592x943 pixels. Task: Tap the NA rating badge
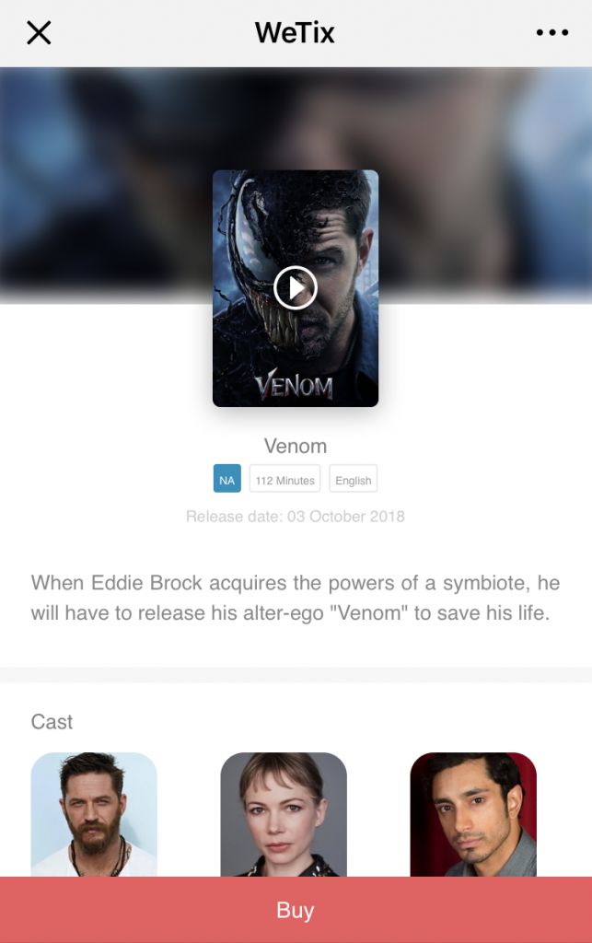coord(227,479)
